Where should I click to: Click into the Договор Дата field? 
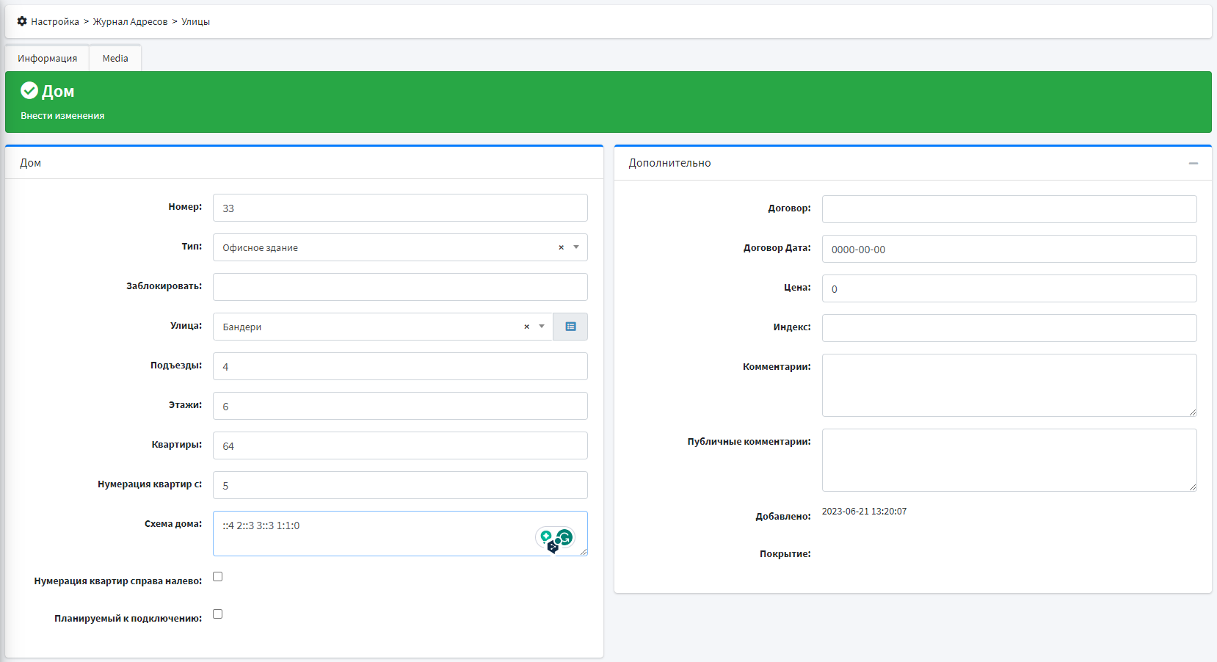1009,250
